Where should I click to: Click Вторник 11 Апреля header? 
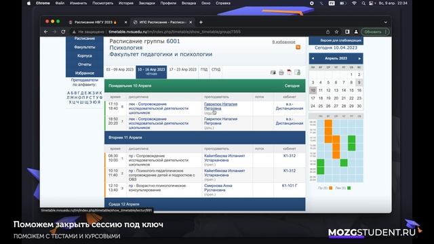(x=205, y=138)
